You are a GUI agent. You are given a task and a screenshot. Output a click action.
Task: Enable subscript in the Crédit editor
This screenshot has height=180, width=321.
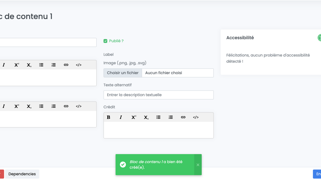point(146,117)
